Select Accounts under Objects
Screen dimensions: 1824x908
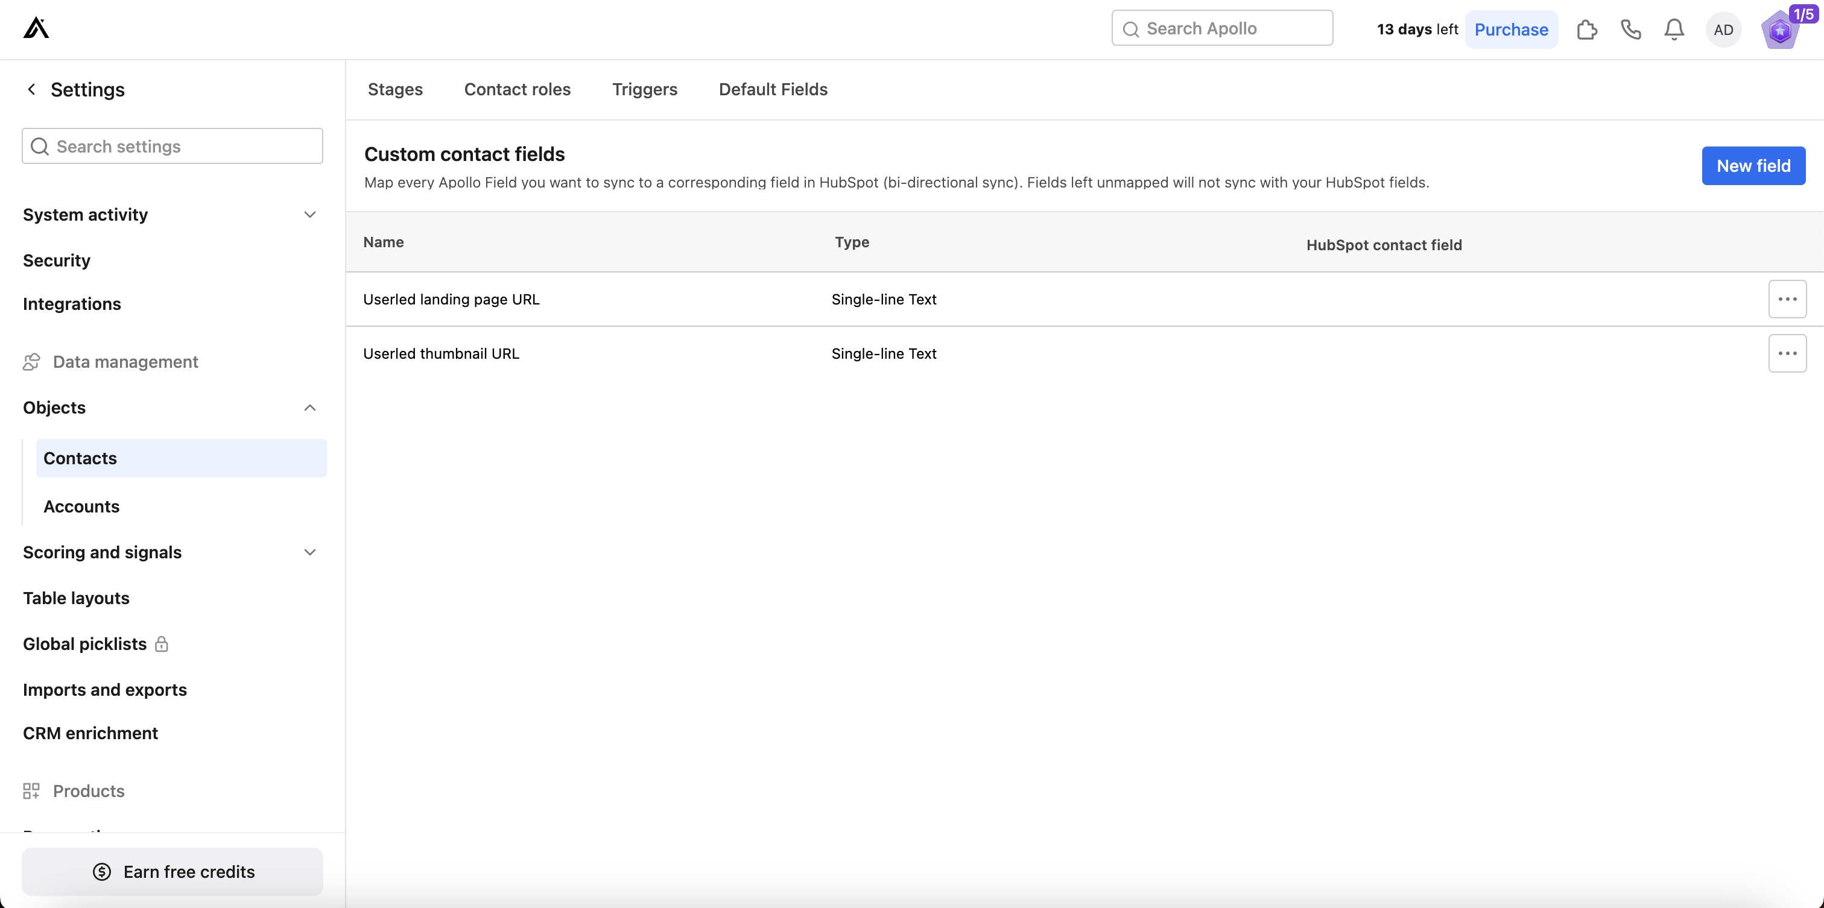click(81, 506)
